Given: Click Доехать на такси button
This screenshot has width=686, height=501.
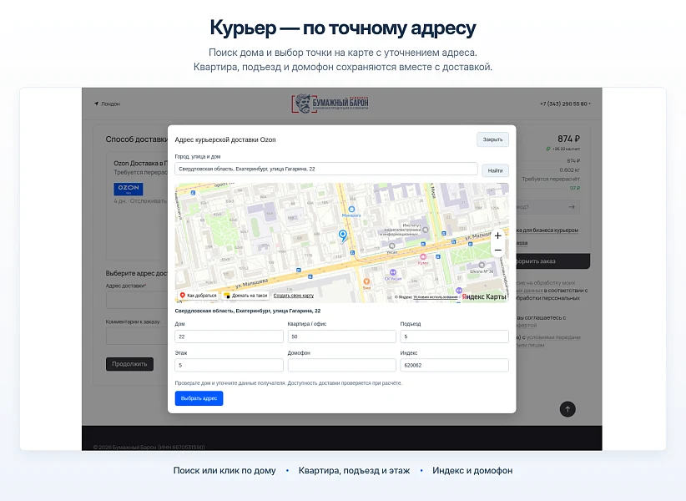Looking at the screenshot, I should 245,296.
